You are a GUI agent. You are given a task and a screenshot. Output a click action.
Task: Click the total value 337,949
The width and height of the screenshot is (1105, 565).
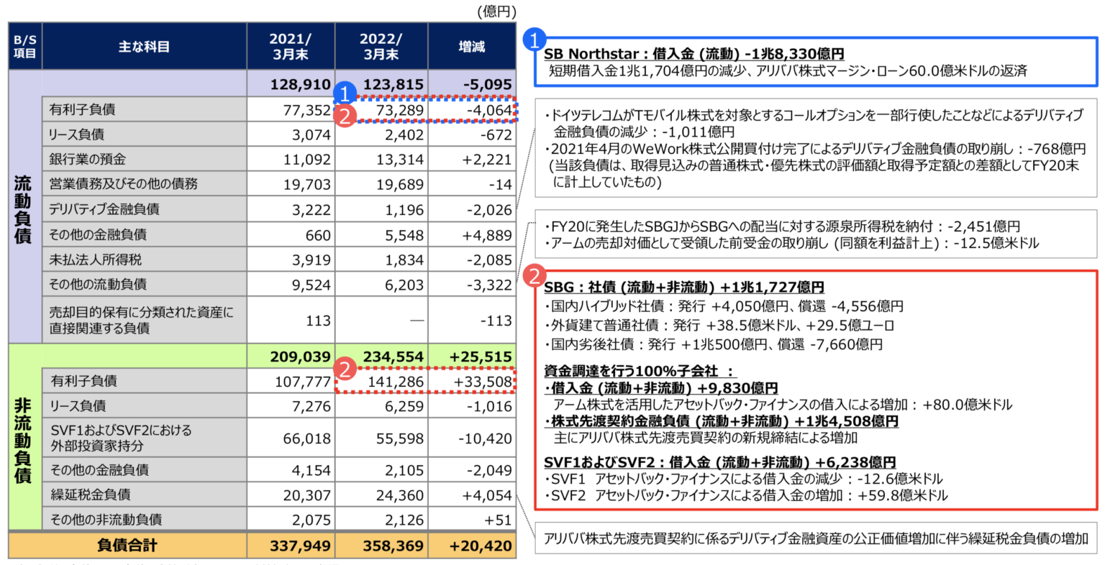click(301, 546)
